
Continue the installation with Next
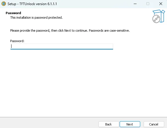[x=130, y=124]
